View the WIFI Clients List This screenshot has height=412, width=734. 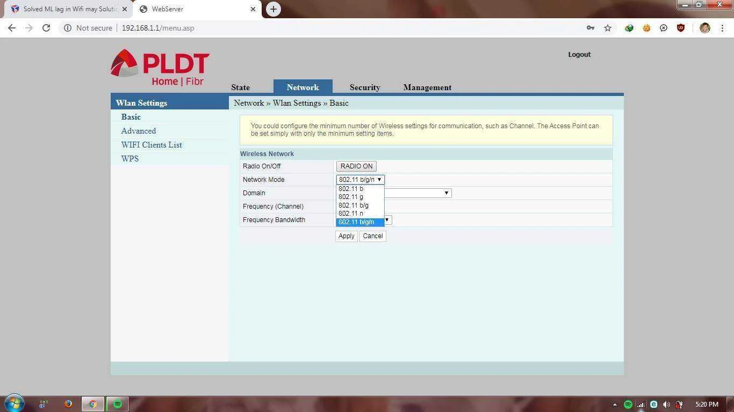[x=152, y=145]
